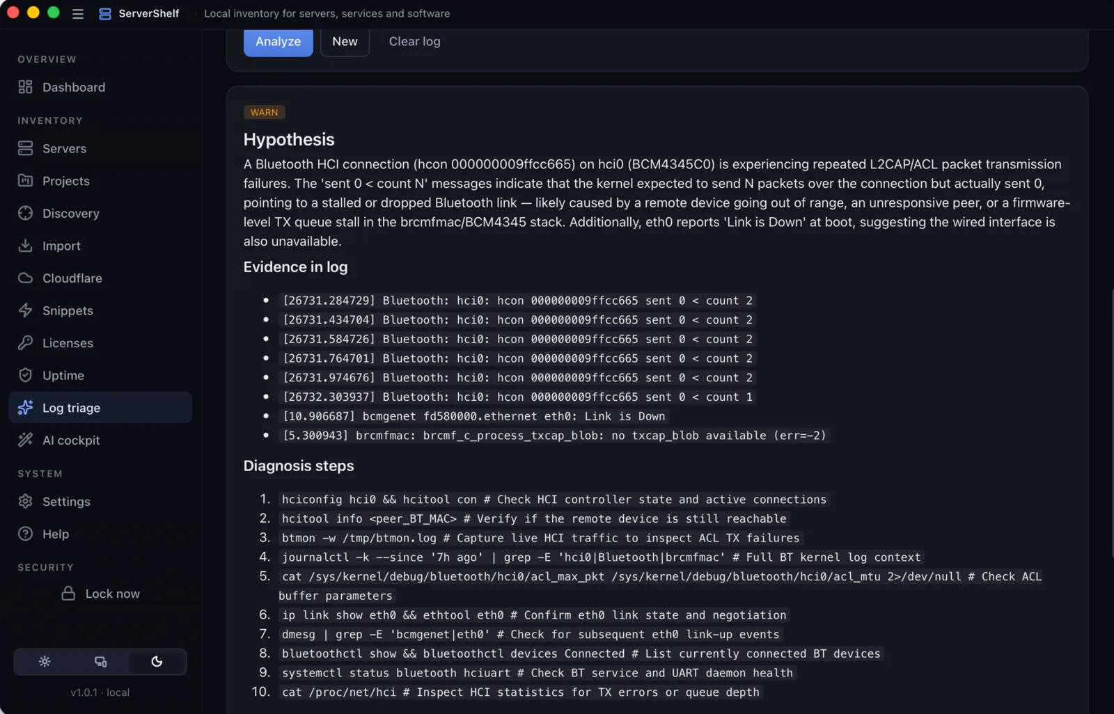1114x714 pixels.
Task: Click the New button
Action: 345,42
